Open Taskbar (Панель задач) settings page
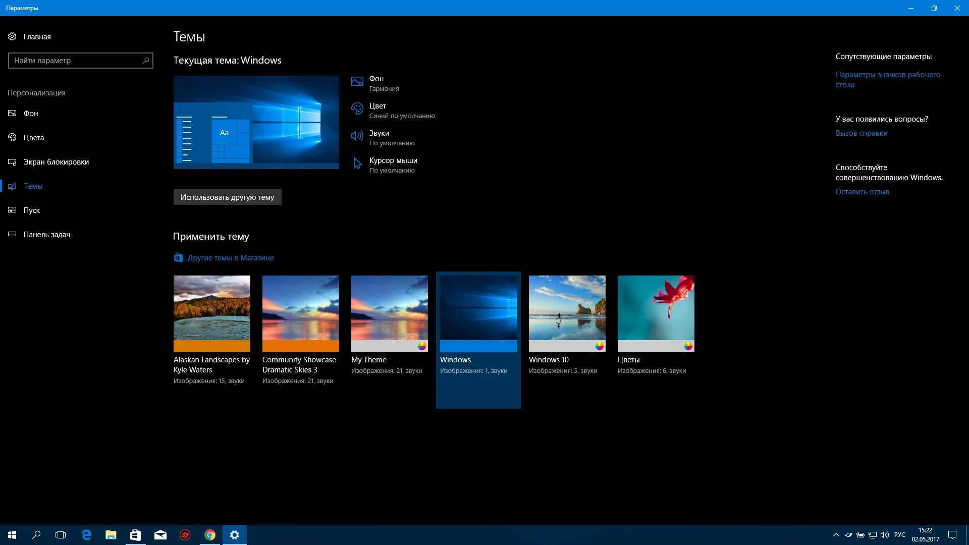 (x=47, y=235)
